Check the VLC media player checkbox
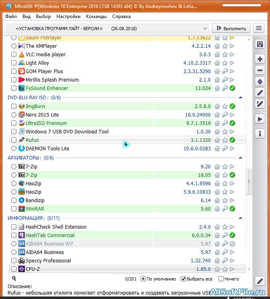Screen dimensions: 270x299 tap(14, 55)
